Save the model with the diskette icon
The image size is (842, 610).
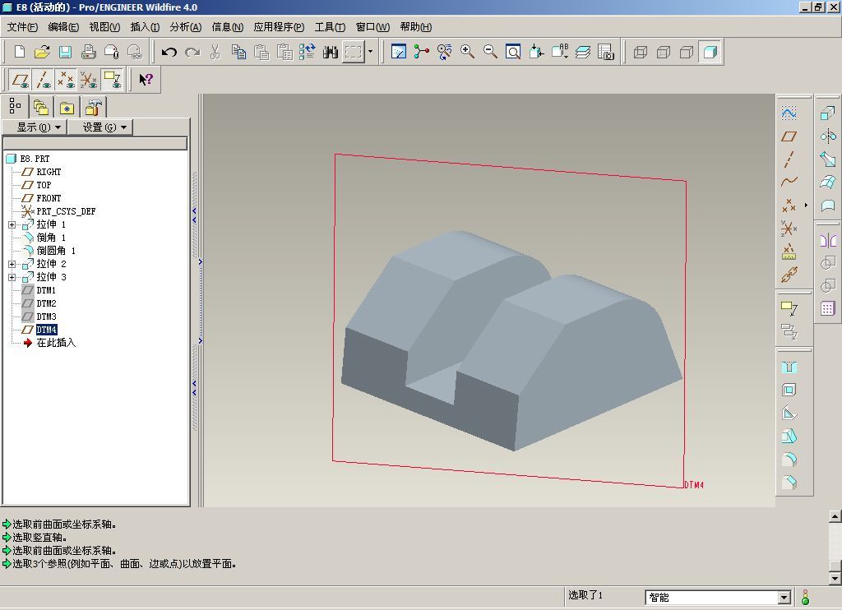point(65,52)
